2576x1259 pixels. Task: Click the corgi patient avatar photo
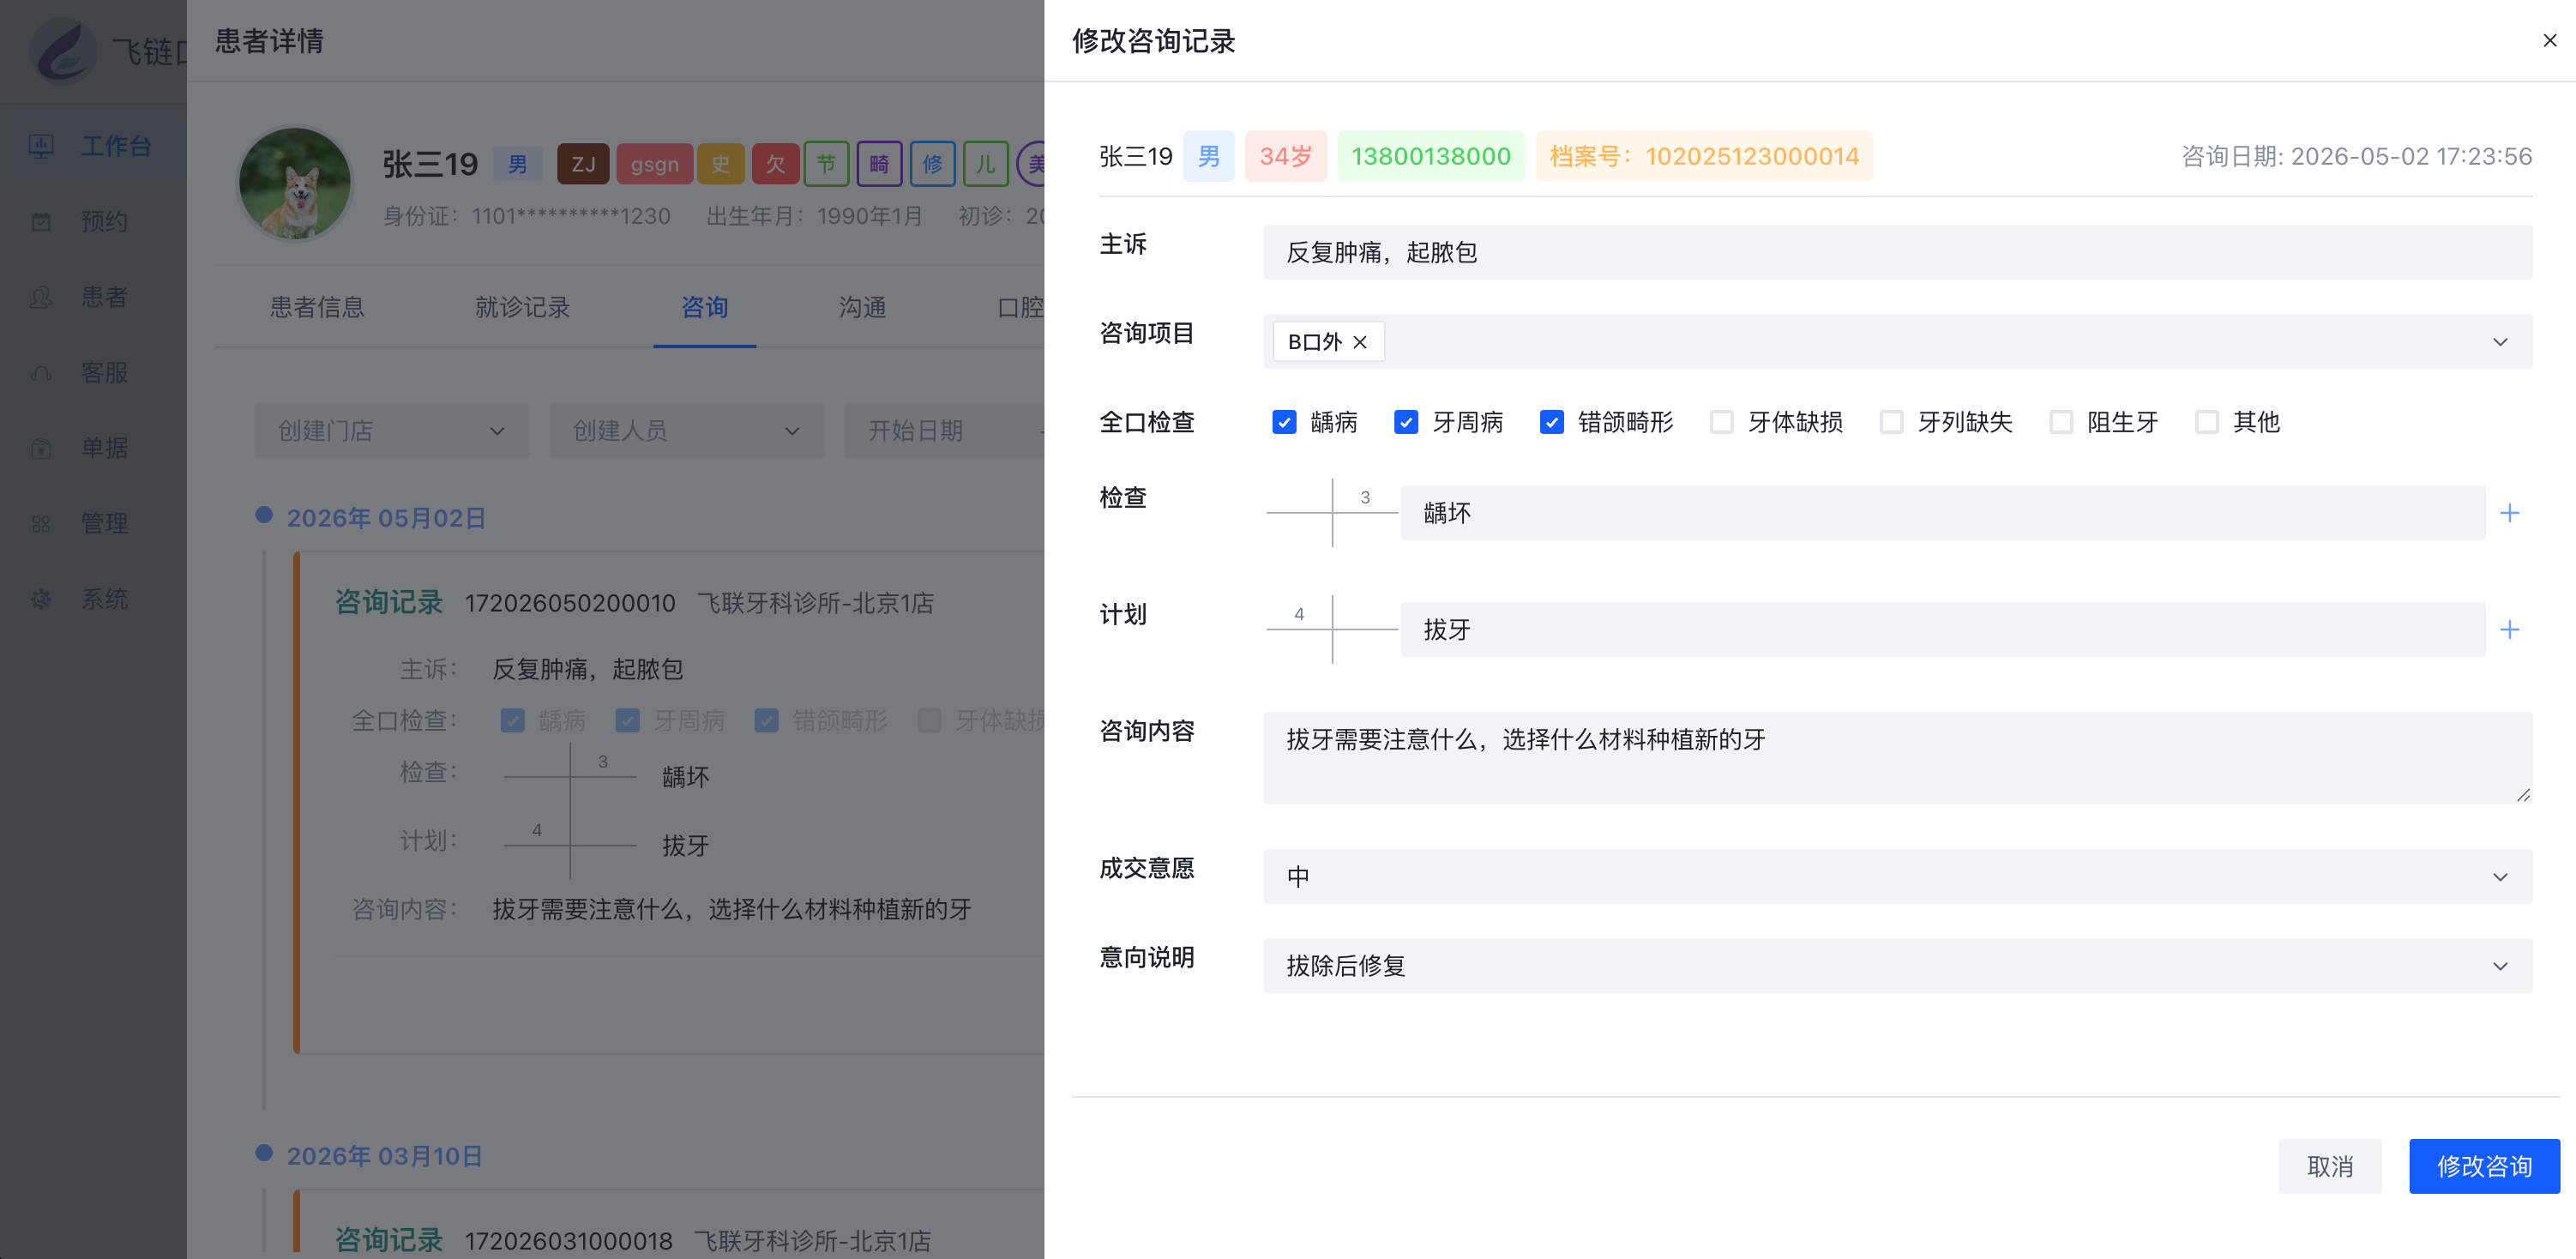[294, 183]
